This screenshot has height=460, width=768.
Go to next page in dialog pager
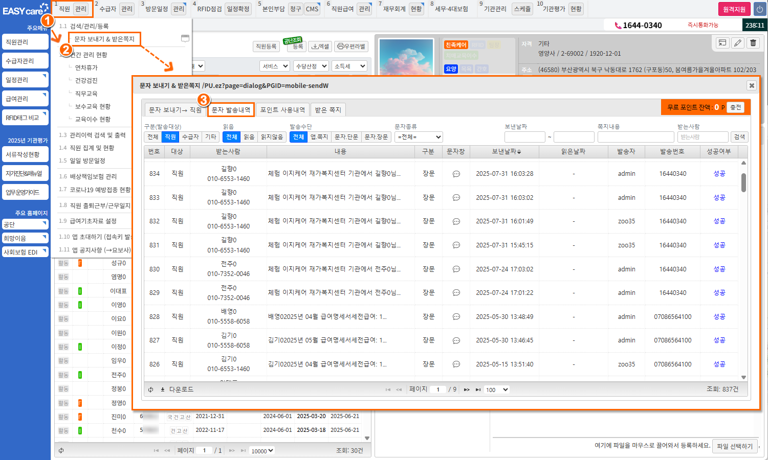coord(467,389)
